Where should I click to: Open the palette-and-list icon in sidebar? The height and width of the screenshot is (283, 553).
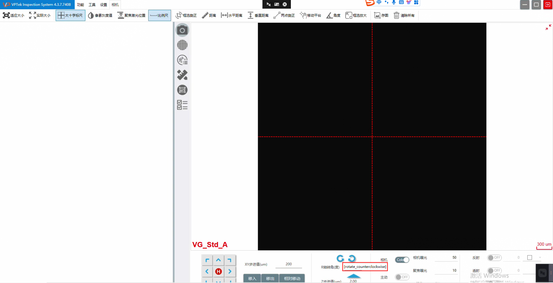pos(182,60)
